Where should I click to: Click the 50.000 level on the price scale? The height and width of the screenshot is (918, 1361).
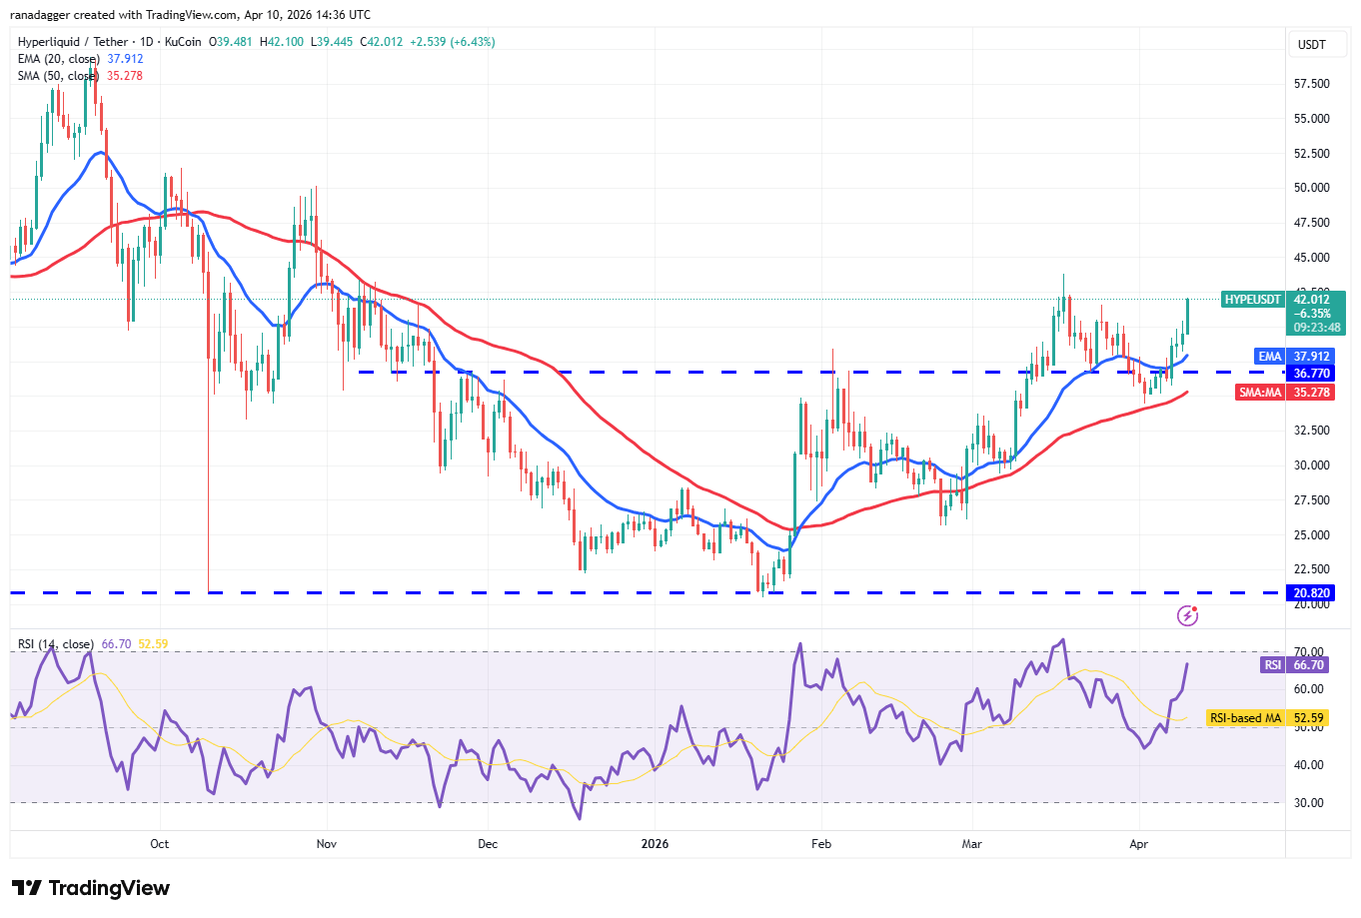(x=1311, y=188)
